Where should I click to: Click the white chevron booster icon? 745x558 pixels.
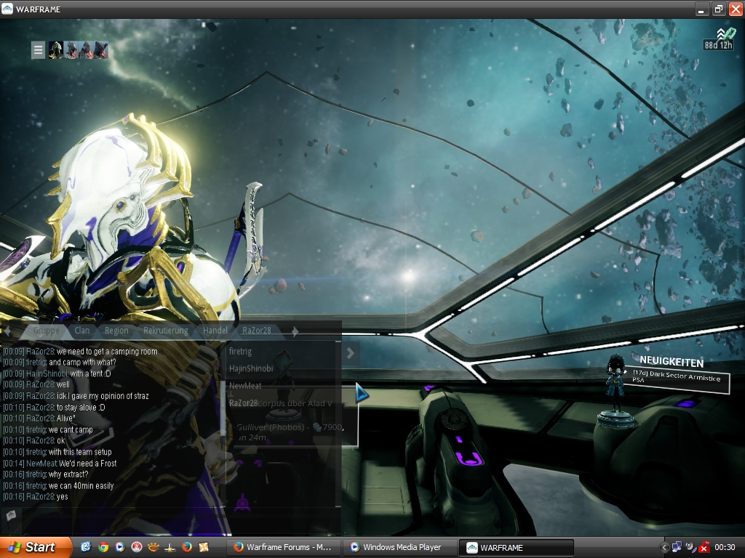721,33
